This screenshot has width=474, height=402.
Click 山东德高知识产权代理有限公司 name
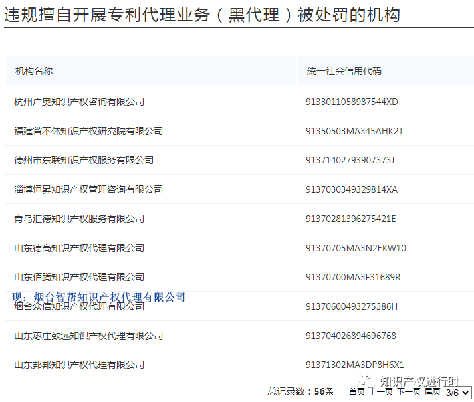point(79,248)
